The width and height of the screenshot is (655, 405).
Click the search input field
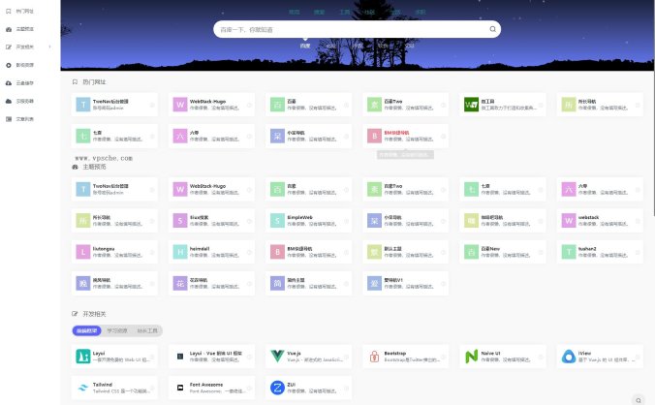pyautogui.click(x=349, y=29)
